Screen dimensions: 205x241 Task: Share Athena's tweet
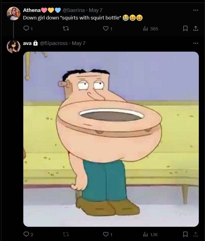point(195,28)
